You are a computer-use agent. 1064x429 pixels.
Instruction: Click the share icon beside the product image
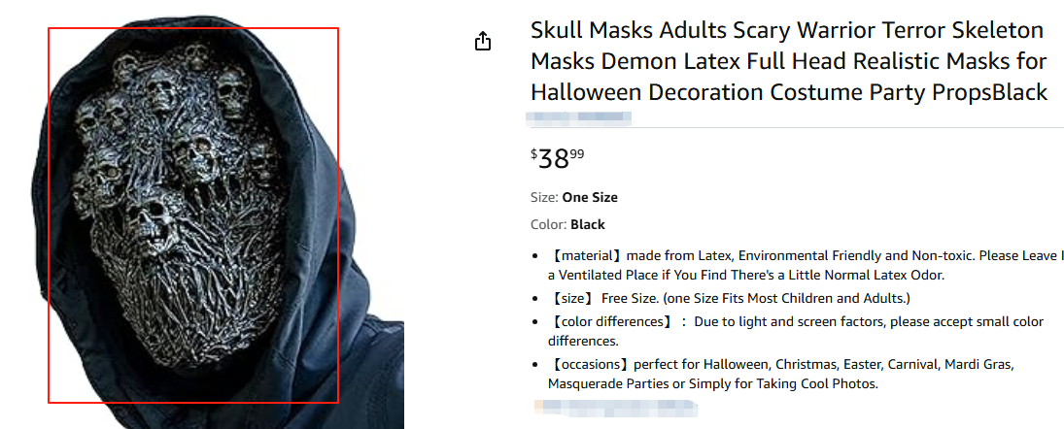483,41
